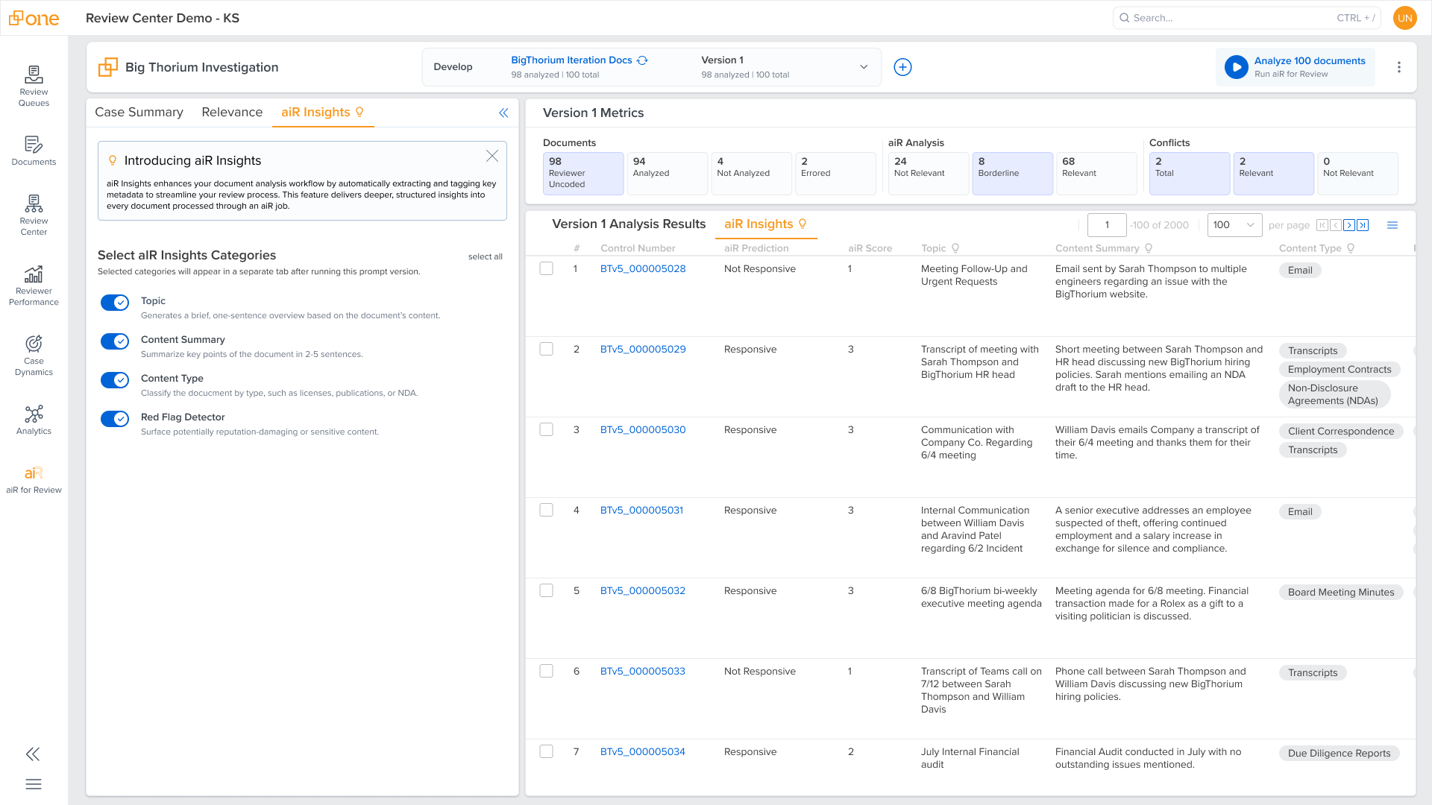Click the blue plus add-version icon
This screenshot has height=805, width=1432.
coord(902,67)
